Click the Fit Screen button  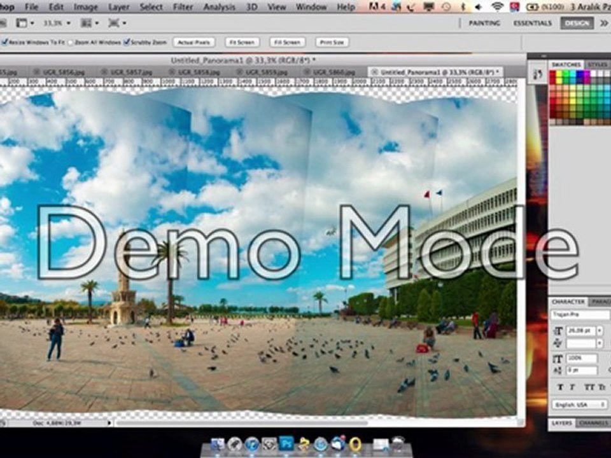coord(242,42)
